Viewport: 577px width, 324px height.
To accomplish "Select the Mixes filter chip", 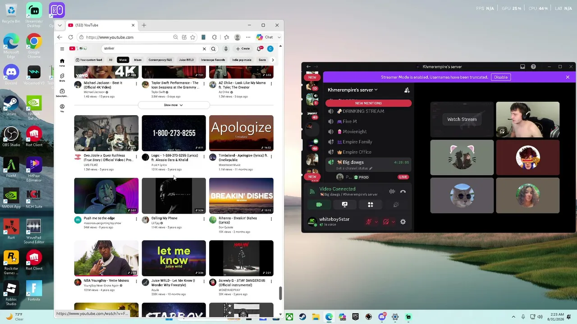I will 137,60.
